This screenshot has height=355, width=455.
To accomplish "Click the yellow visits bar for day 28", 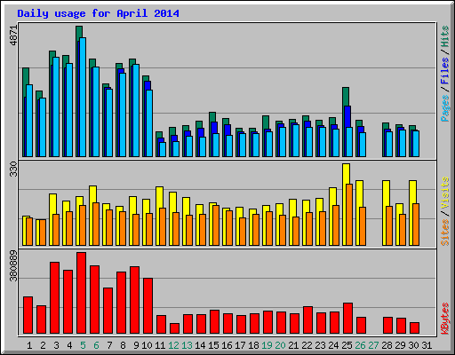I will (x=386, y=193).
